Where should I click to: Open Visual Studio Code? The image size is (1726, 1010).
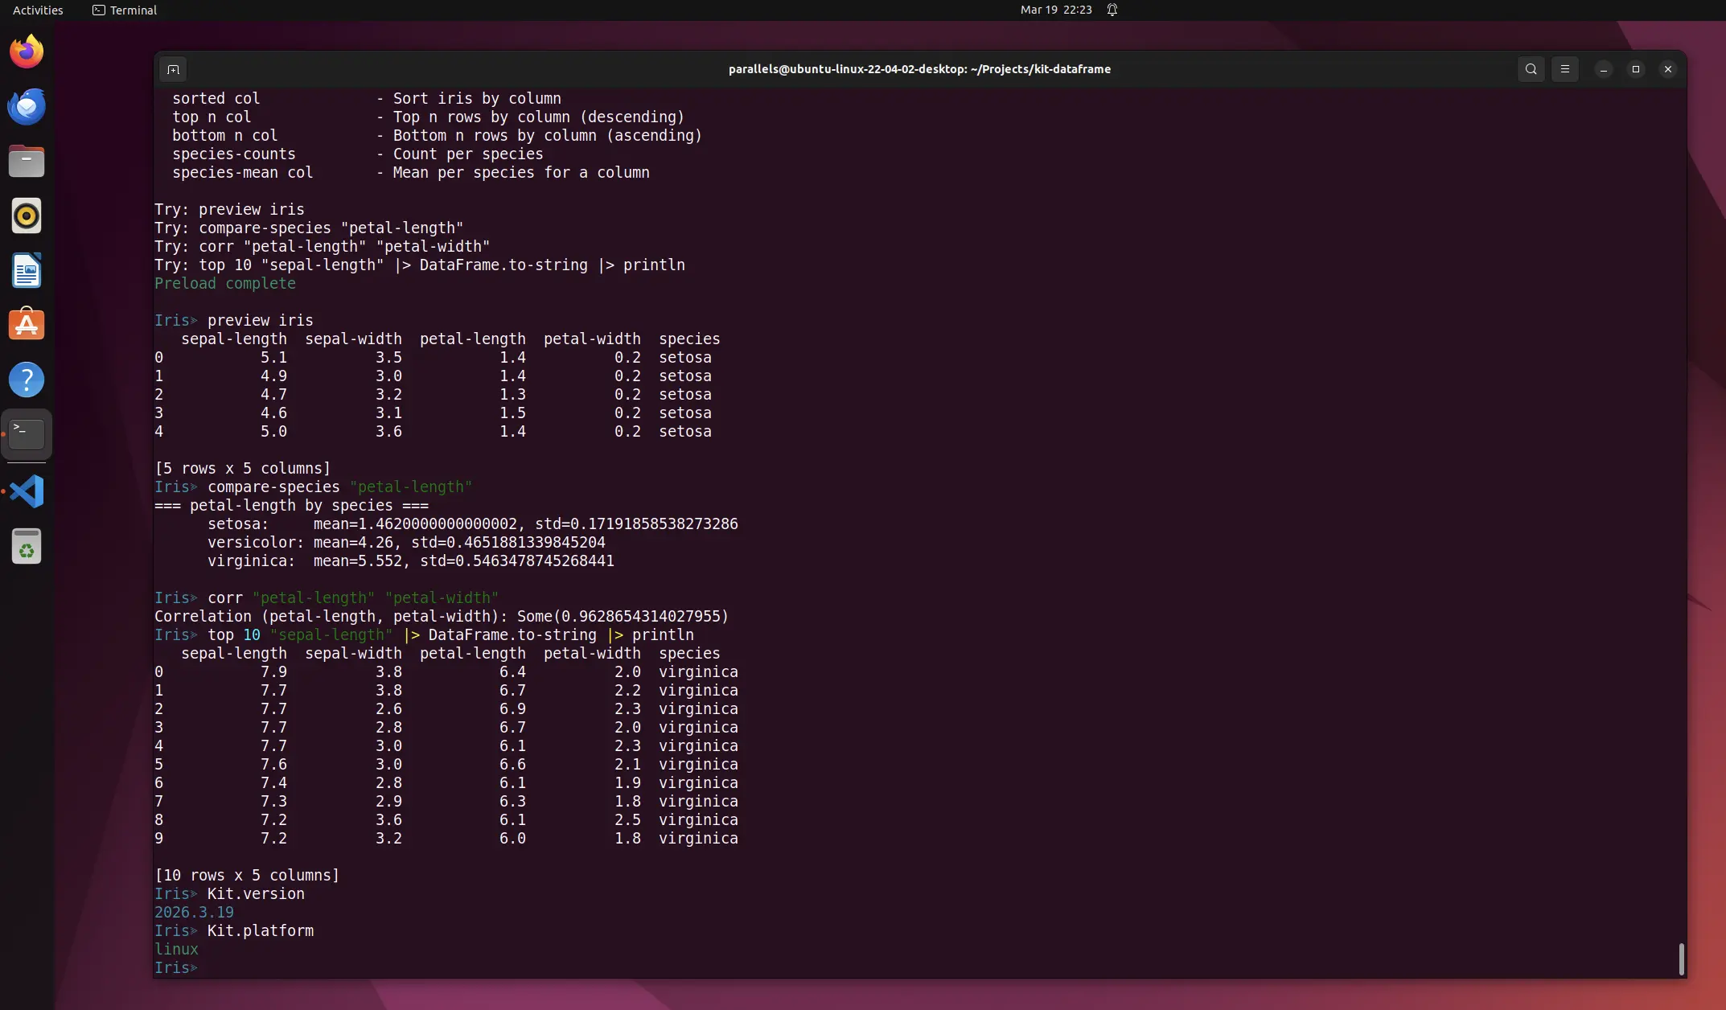[x=27, y=491]
